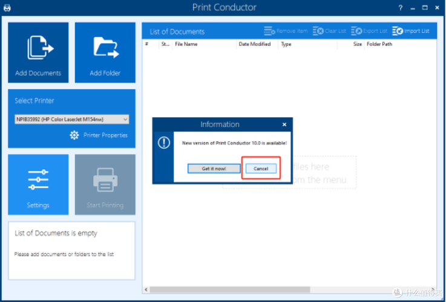The height and width of the screenshot is (302, 446).
Task: Close the Information dialog with X
Action: point(284,124)
